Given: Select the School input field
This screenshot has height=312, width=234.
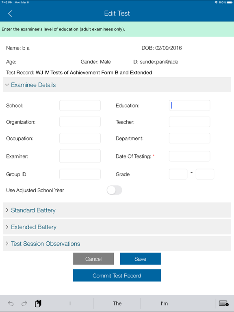Looking at the screenshot, I should click(80, 105).
